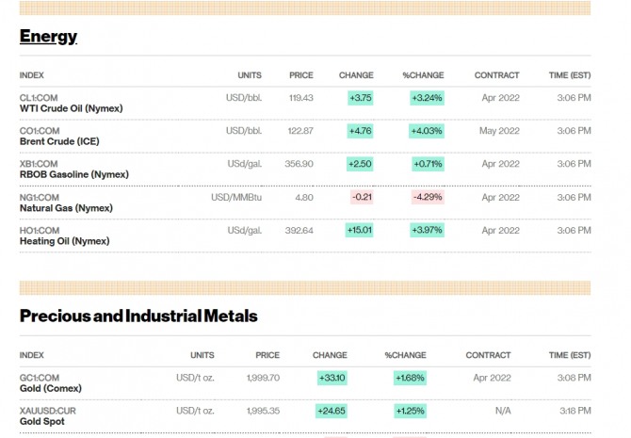The image size is (631, 438).
Task: Click the Metals table CONTRACT column header
Action: [488, 355]
